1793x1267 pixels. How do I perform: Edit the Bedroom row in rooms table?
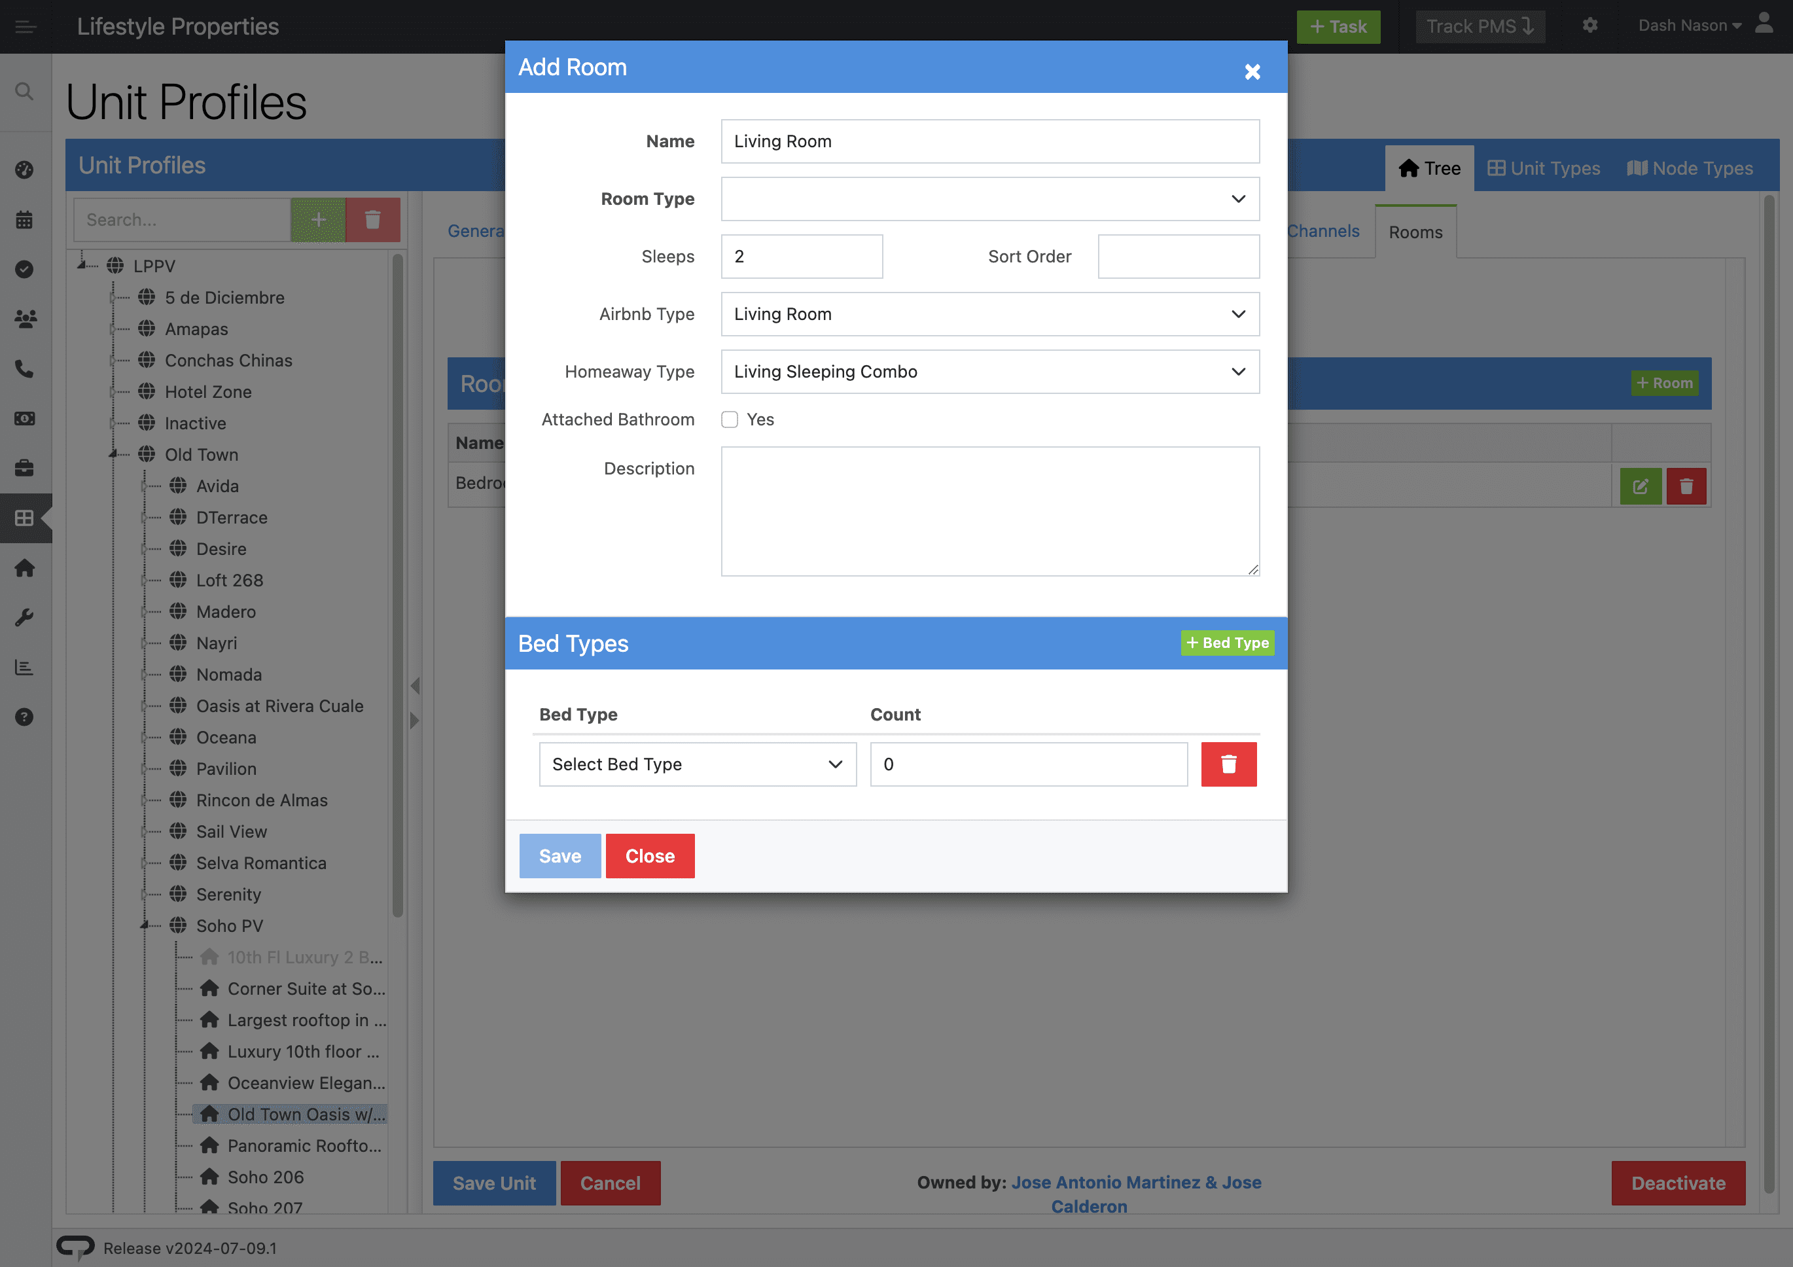tap(1640, 486)
